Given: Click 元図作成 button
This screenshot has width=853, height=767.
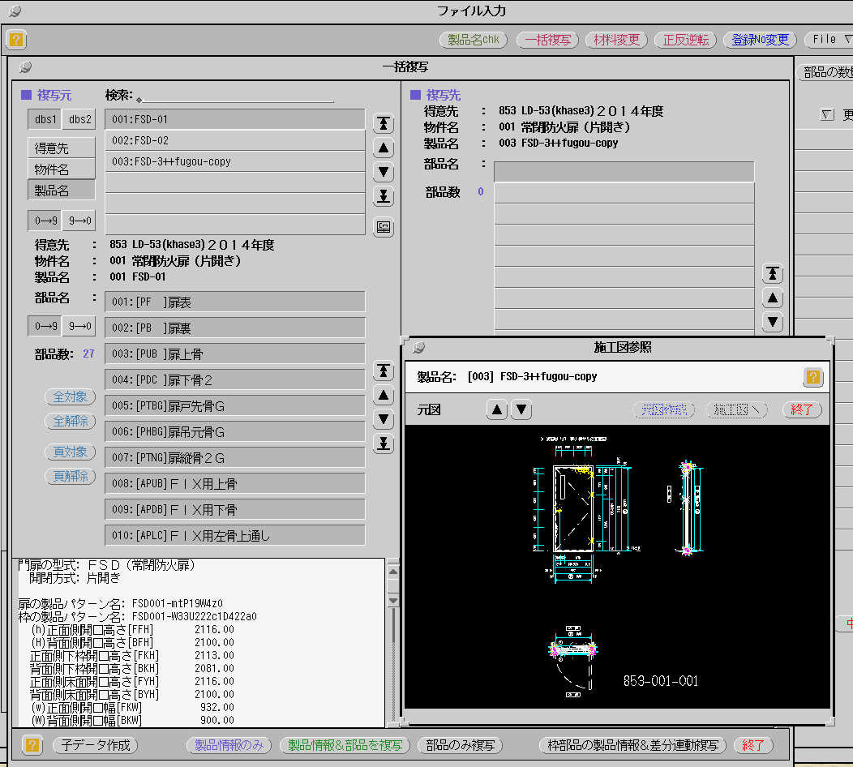Looking at the screenshot, I should tap(664, 409).
